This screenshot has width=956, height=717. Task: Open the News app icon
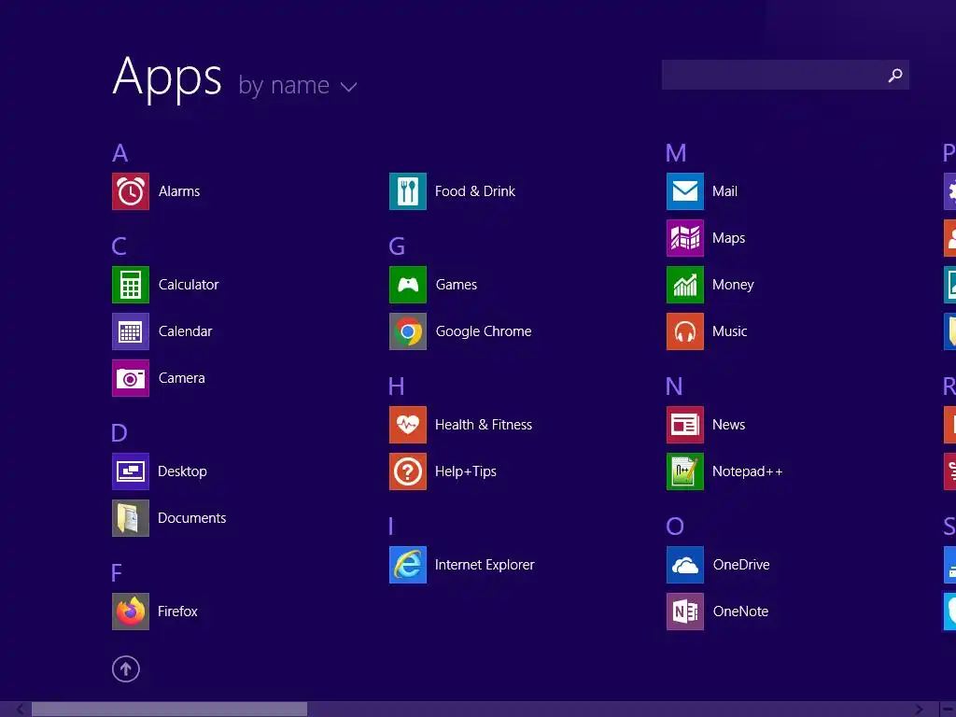pos(685,425)
